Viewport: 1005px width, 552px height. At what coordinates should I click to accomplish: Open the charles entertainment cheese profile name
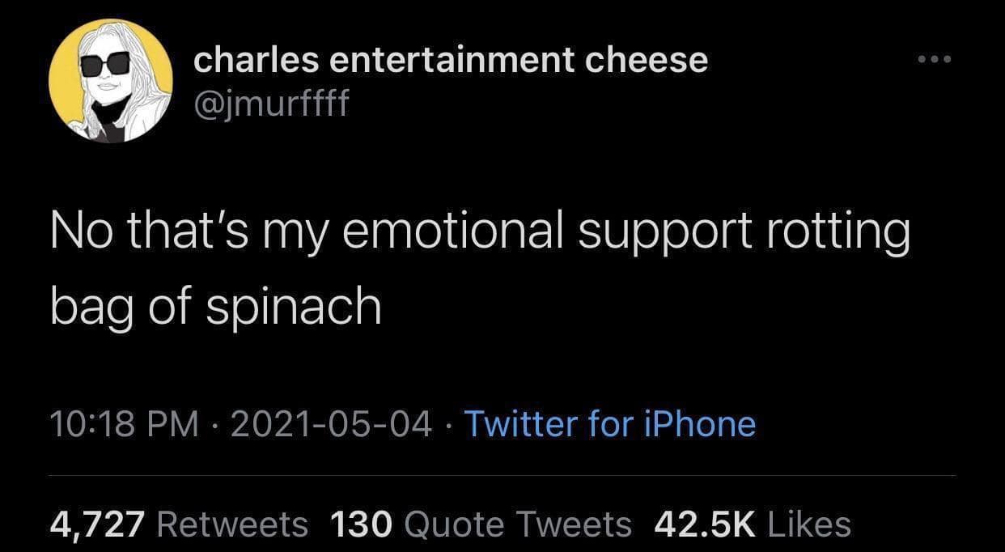(x=450, y=59)
